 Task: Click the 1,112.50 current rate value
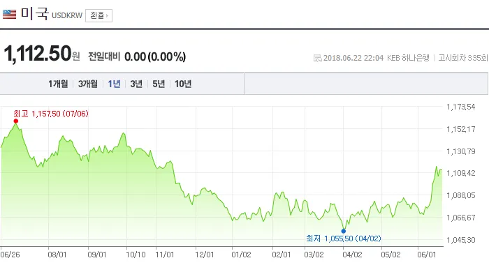tap(38, 54)
